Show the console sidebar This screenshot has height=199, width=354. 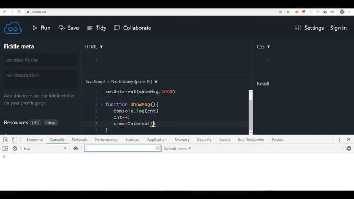(x=5, y=149)
